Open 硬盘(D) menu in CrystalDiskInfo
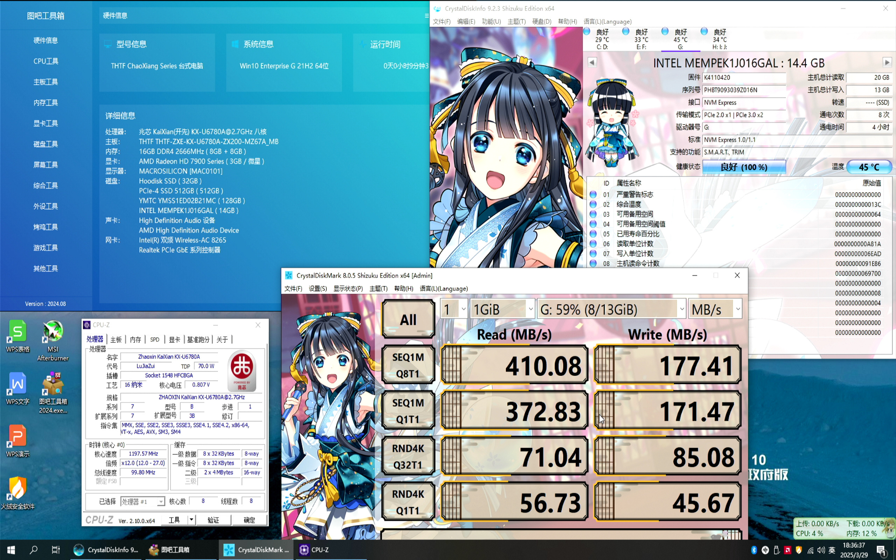The image size is (896, 560). [542, 22]
